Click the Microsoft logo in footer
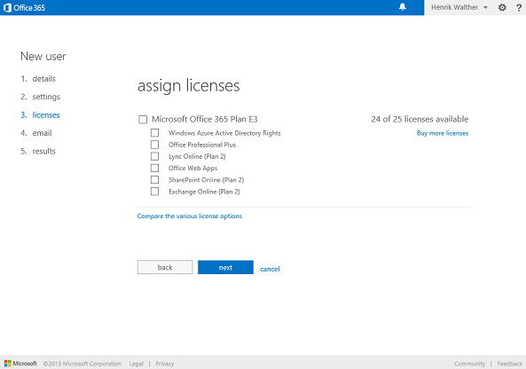 20,364
